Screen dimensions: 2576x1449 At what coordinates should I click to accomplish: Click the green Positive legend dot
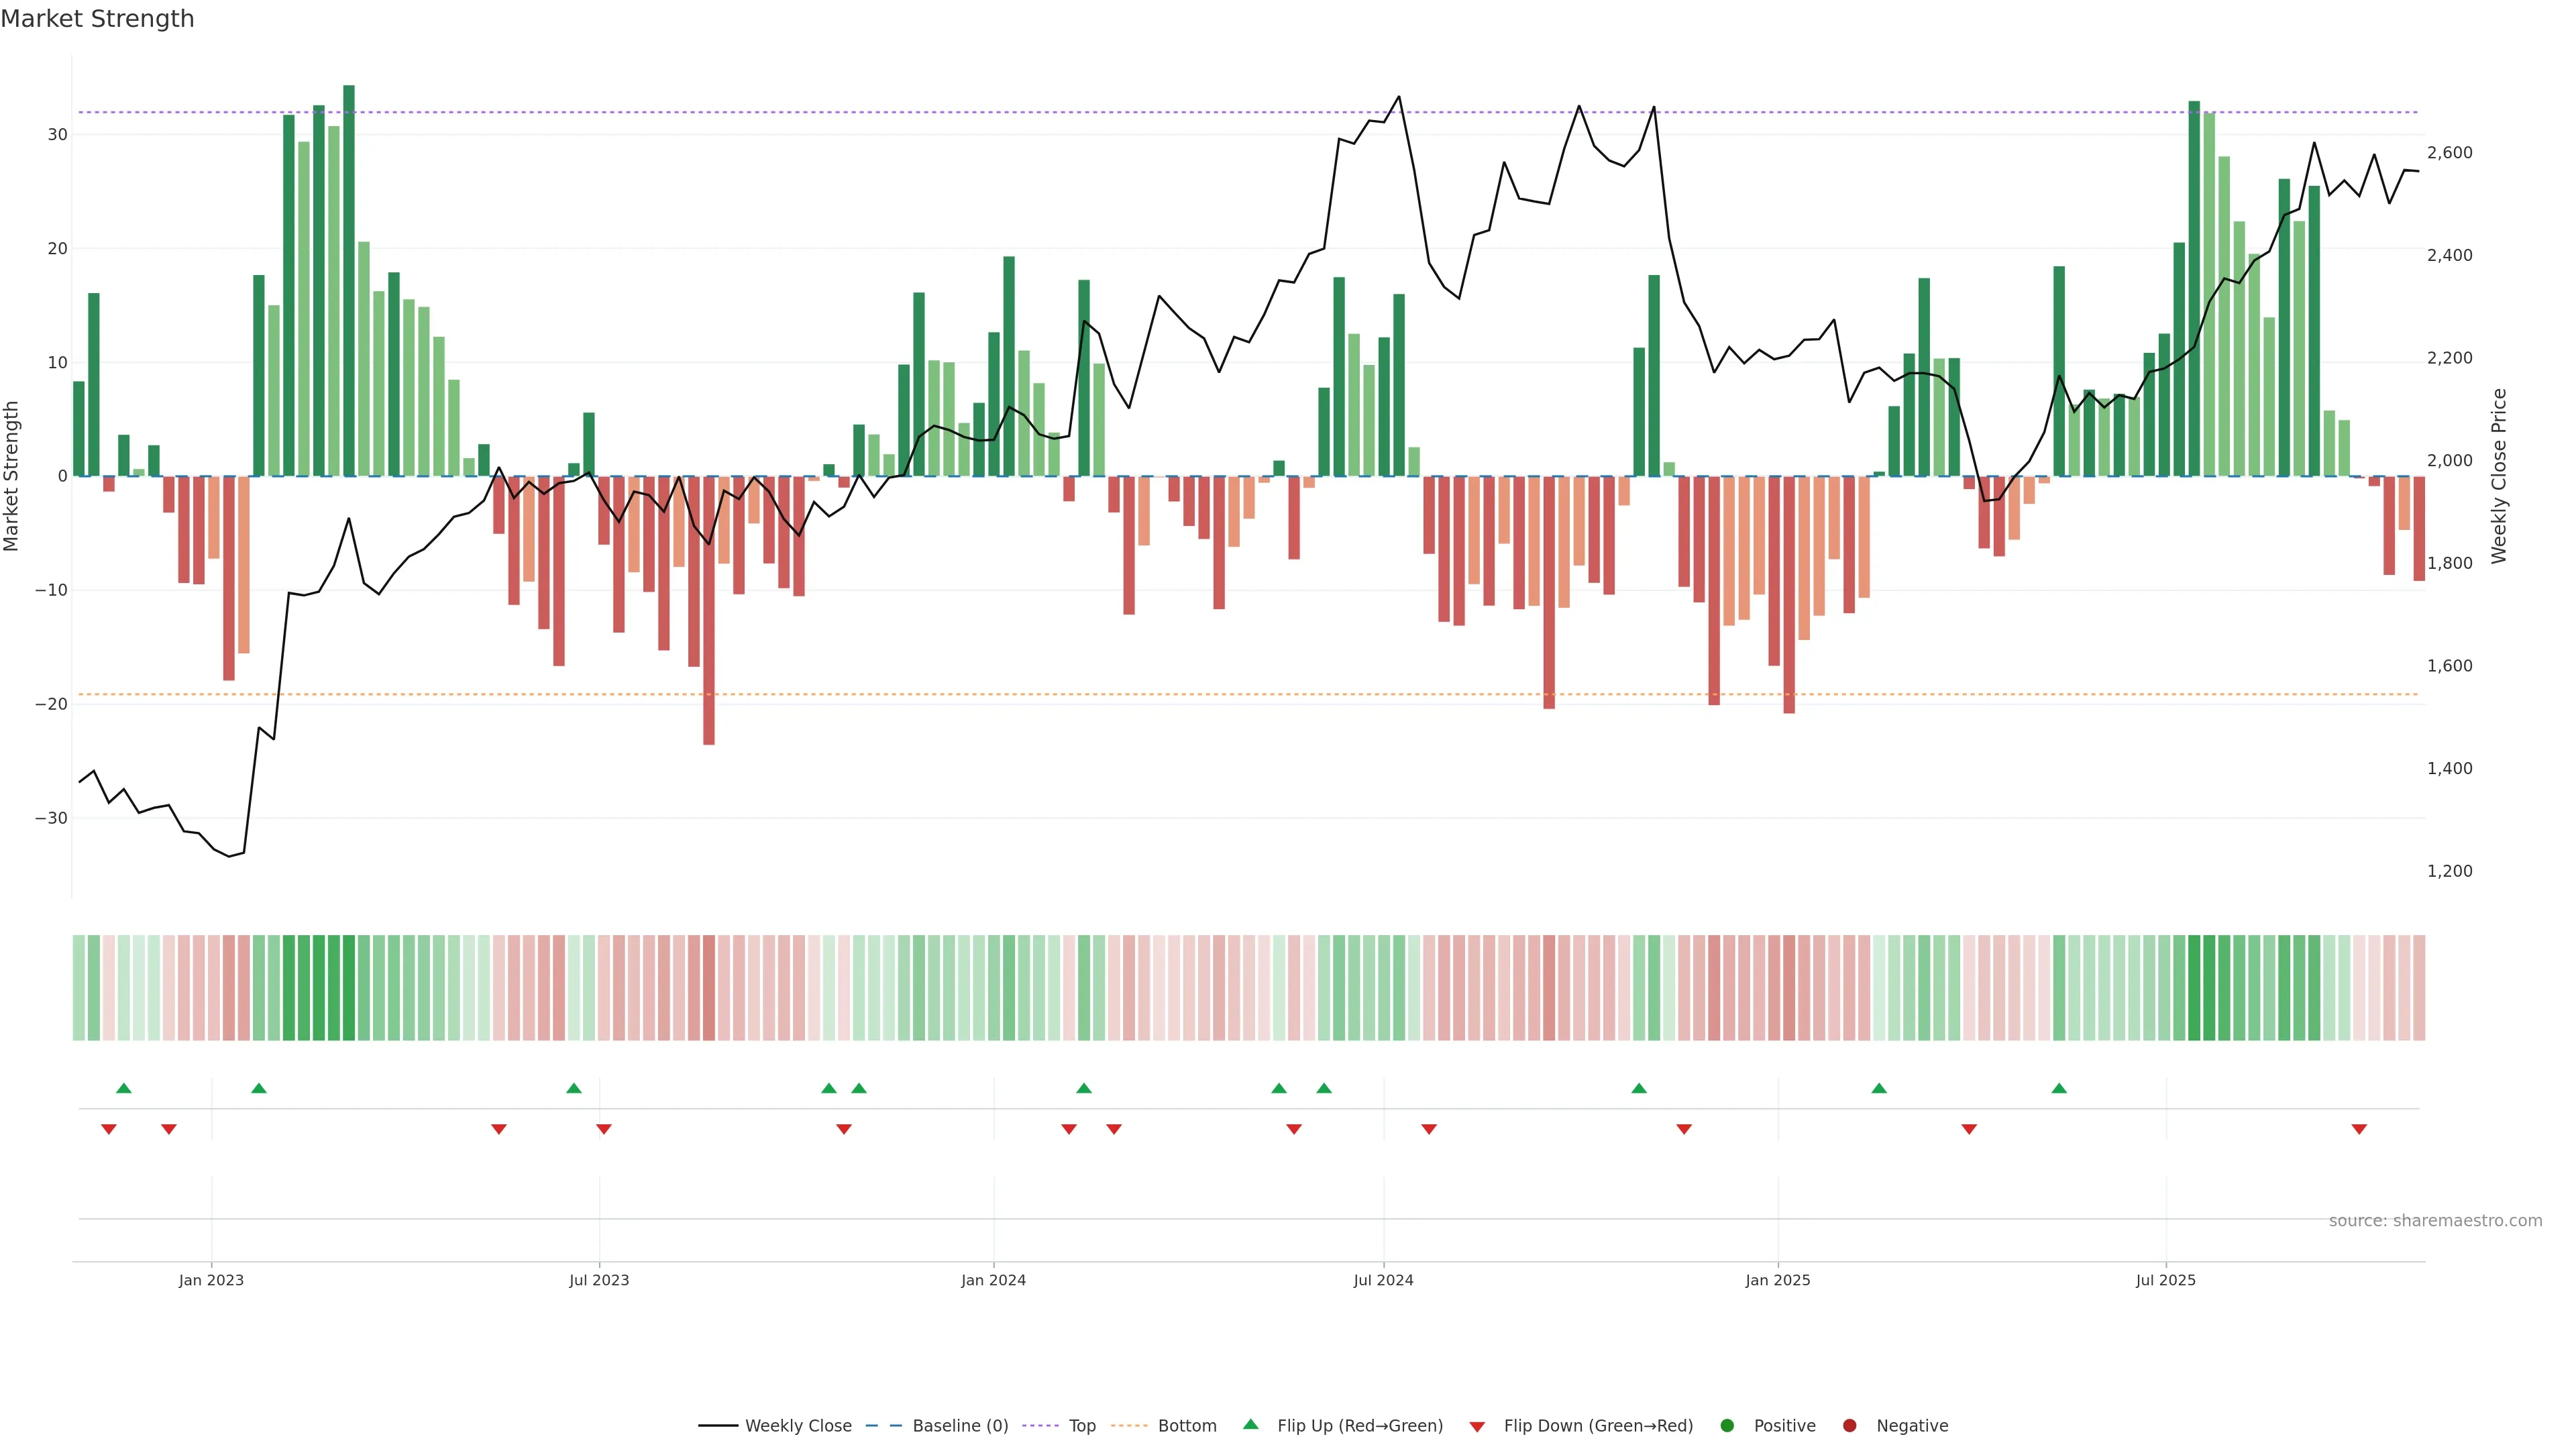(1727, 1425)
